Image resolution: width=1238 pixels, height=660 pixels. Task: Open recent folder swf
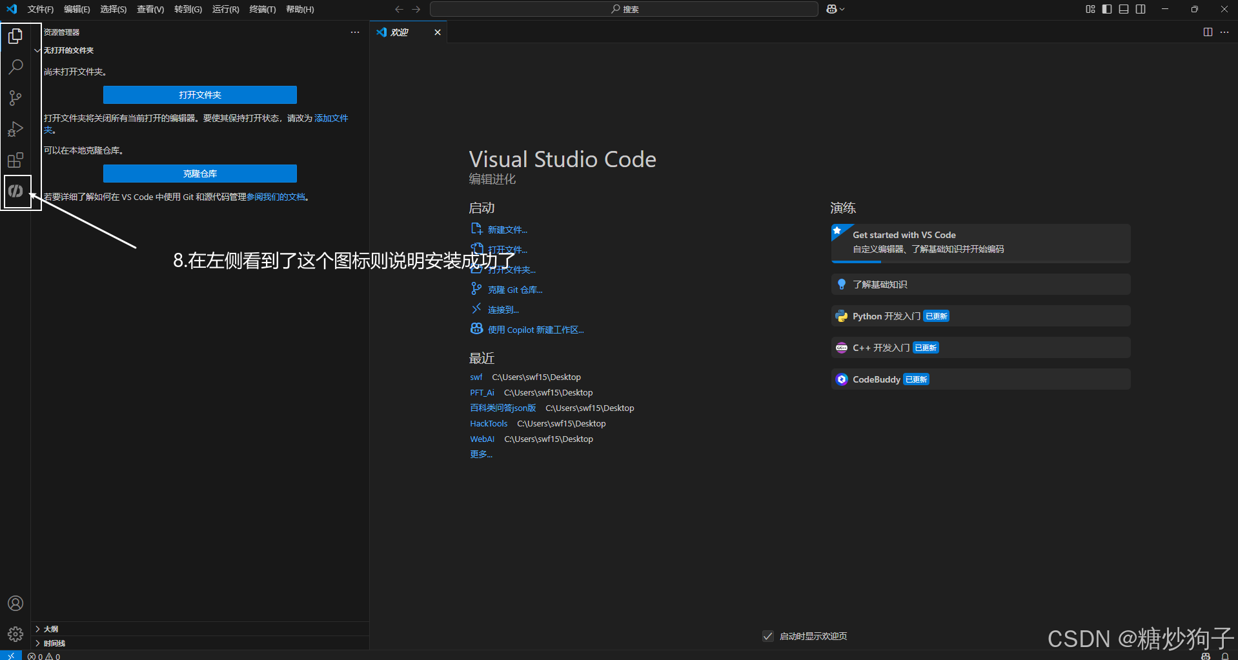point(476,377)
